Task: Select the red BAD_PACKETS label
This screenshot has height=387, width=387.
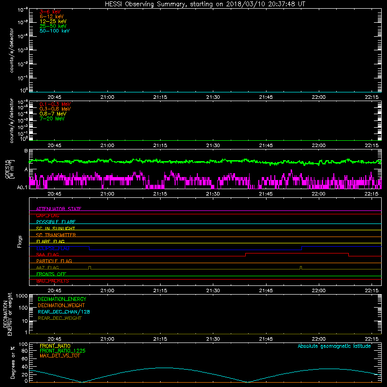Action: pyautogui.click(x=53, y=281)
